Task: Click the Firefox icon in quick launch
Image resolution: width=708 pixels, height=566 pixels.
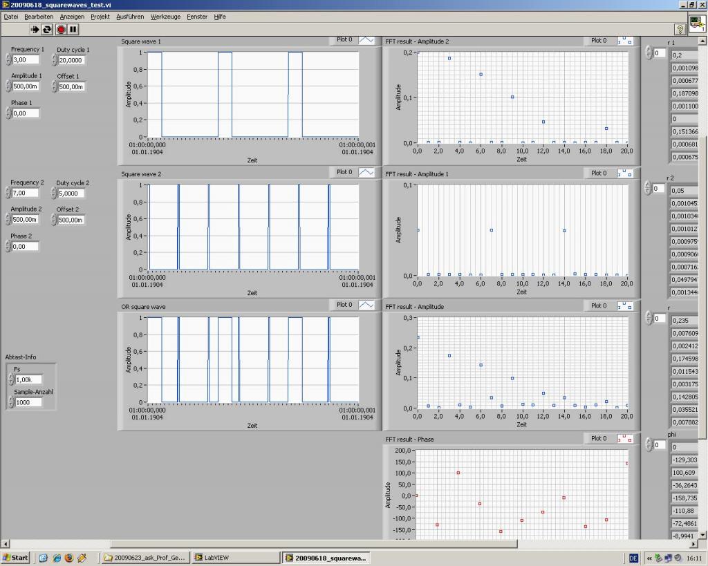Action: pos(68,558)
